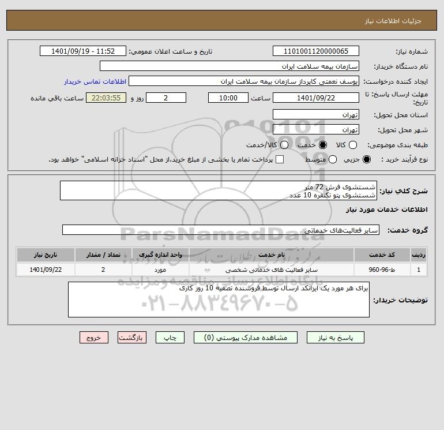Click the خروج exit button
444x430 pixels.
94,338
